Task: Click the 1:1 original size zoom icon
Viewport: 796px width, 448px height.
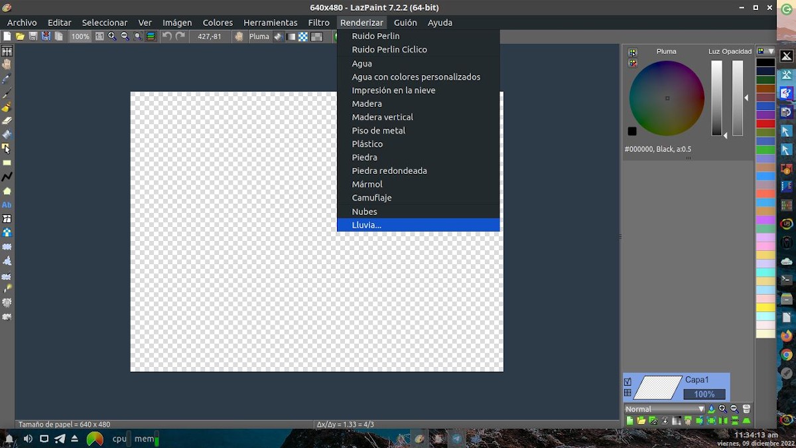Action: pyautogui.click(x=99, y=37)
